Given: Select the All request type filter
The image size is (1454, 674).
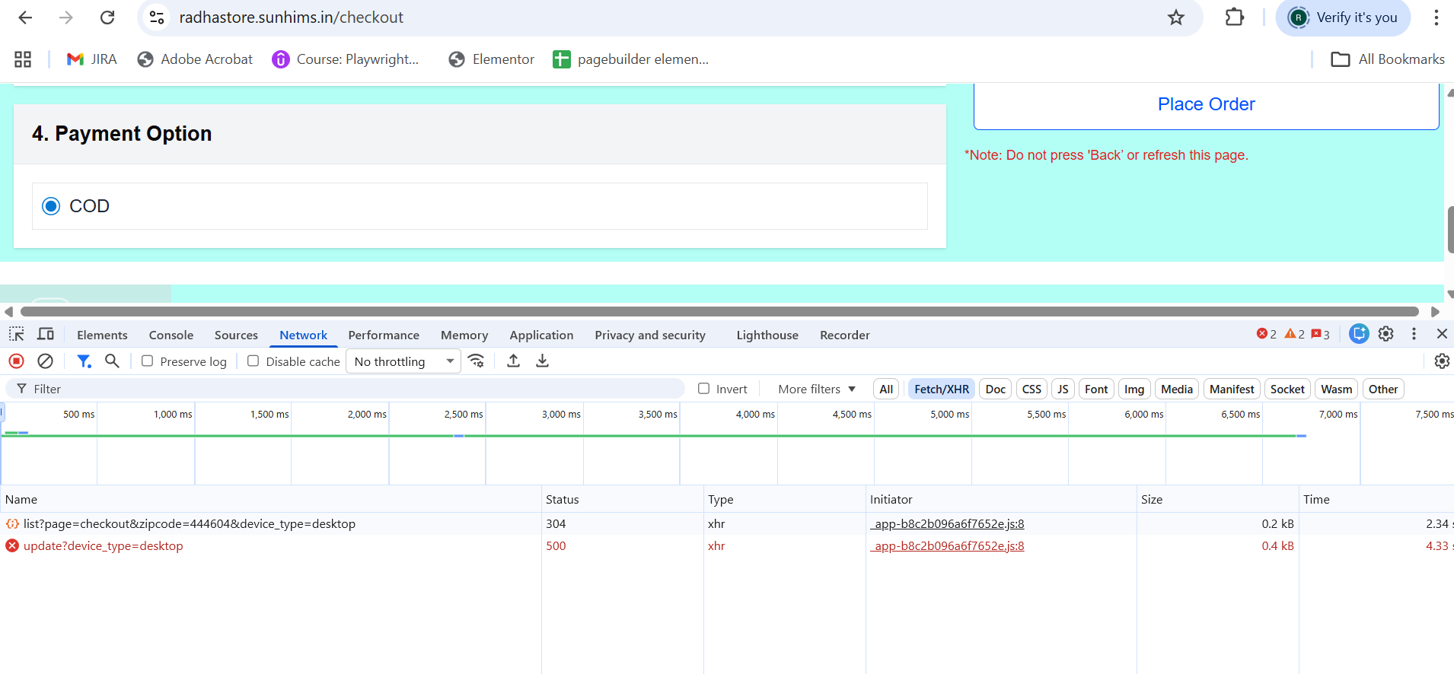Looking at the screenshot, I should tap(886, 389).
